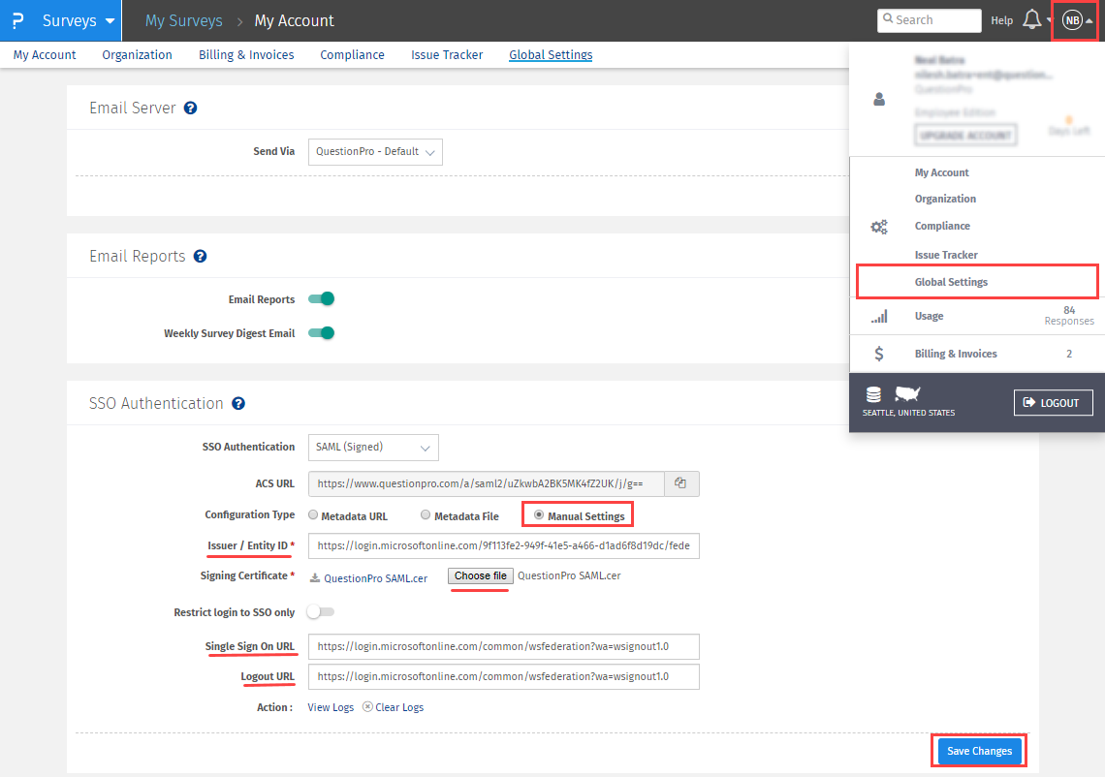The width and height of the screenshot is (1105, 777).
Task: Choose Organization in the user menu
Action: coord(945,199)
